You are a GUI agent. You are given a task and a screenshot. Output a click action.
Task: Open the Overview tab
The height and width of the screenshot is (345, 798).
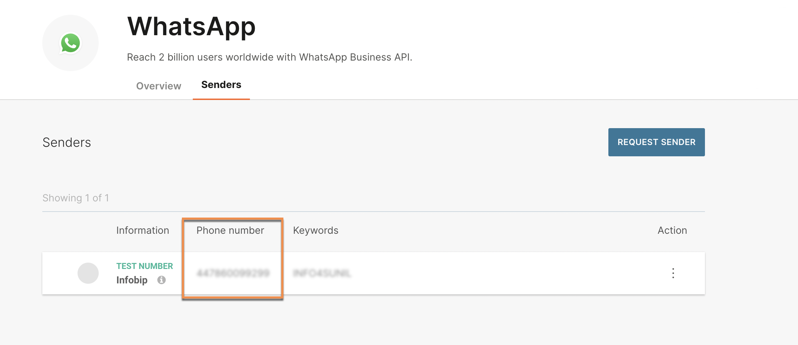tap(159, 86)
